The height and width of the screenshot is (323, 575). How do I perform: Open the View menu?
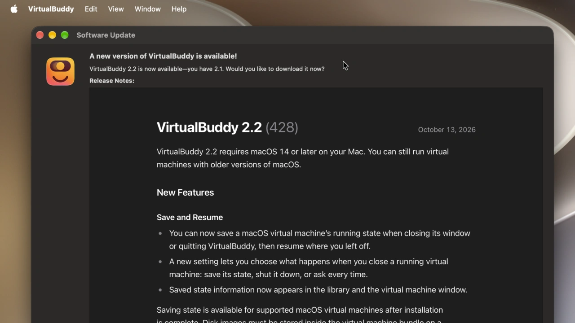(x=116, y=9)
